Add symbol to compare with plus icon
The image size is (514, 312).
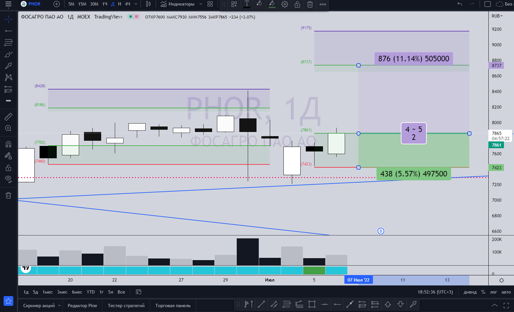[x=56, y=4]
